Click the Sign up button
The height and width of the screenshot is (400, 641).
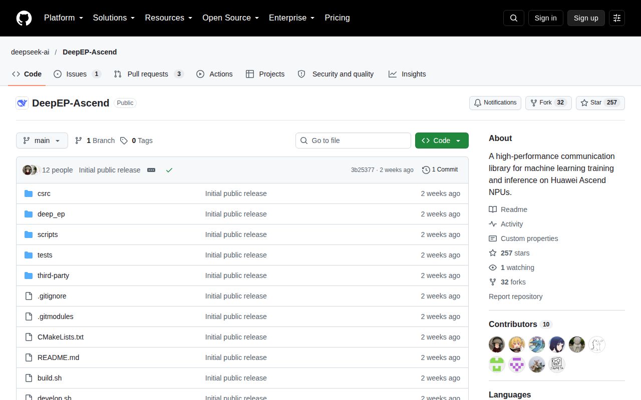coord(586,18)
